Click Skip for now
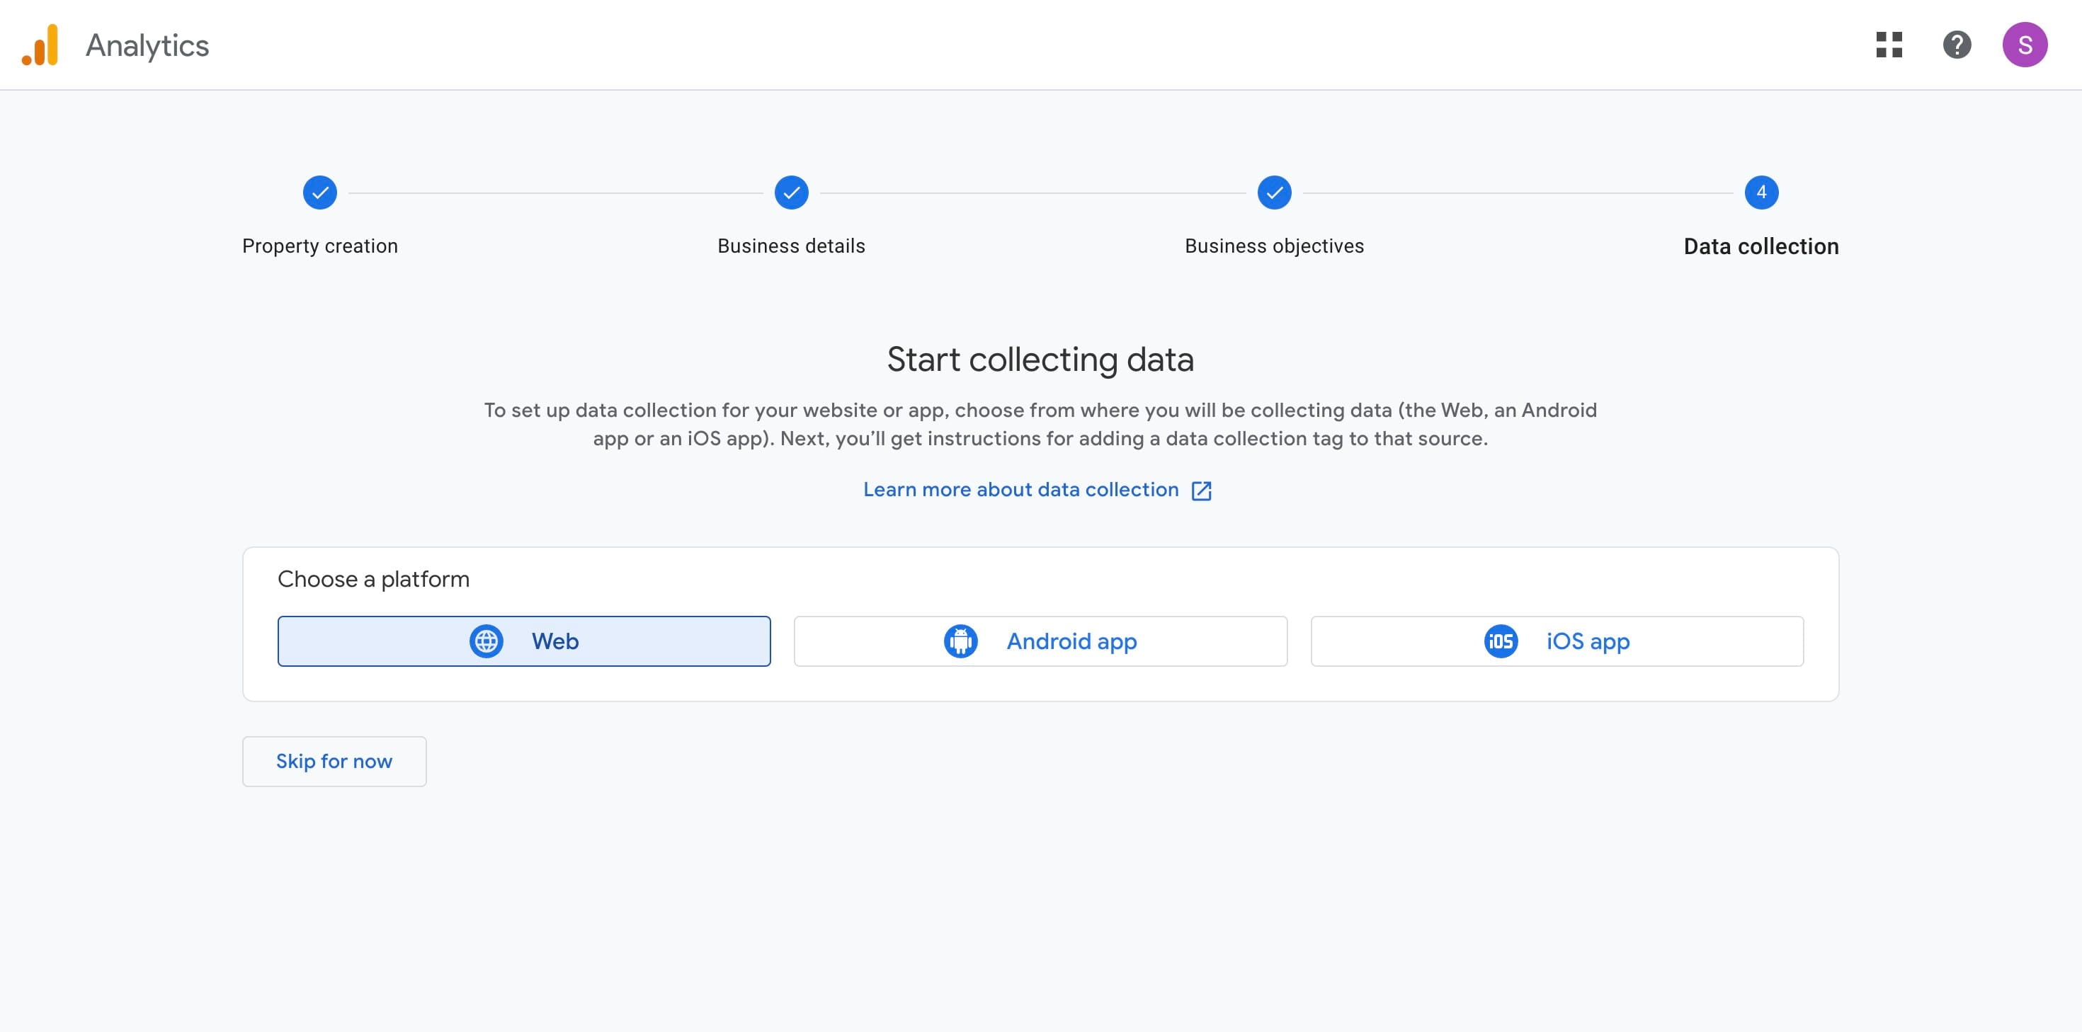2082x1032 pixels. point(334,760)
